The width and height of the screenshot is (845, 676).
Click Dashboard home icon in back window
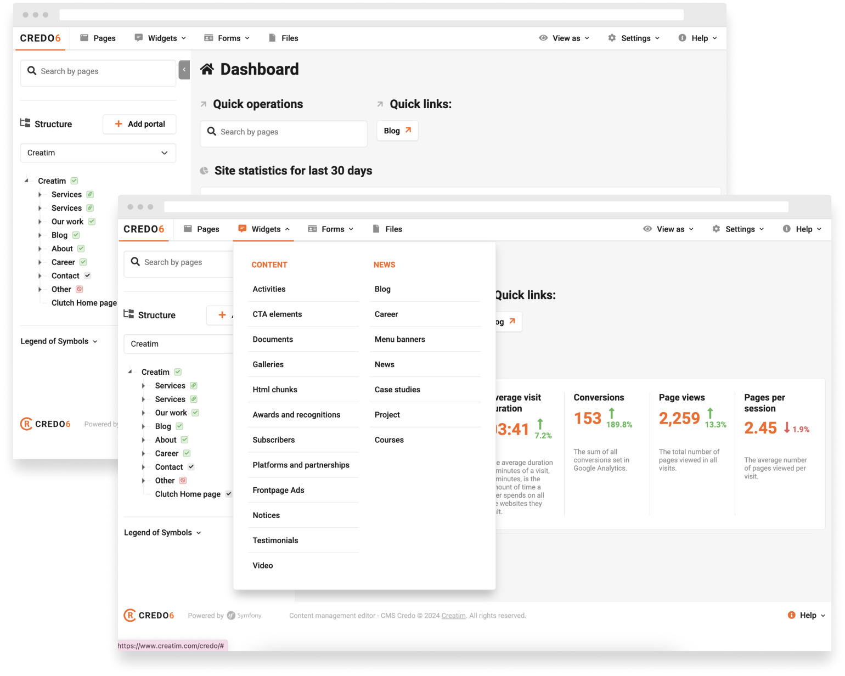tap(207, 69)
